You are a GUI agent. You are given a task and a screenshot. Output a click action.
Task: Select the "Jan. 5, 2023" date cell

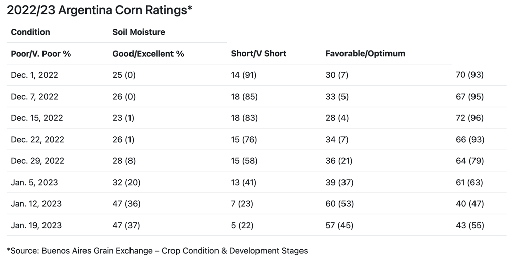coord(34,182)
